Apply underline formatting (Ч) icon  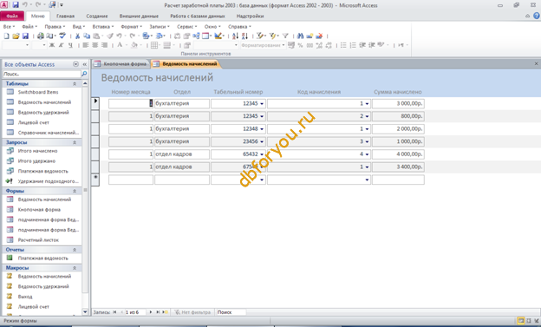pyautogui.click(x=70, y=45)
